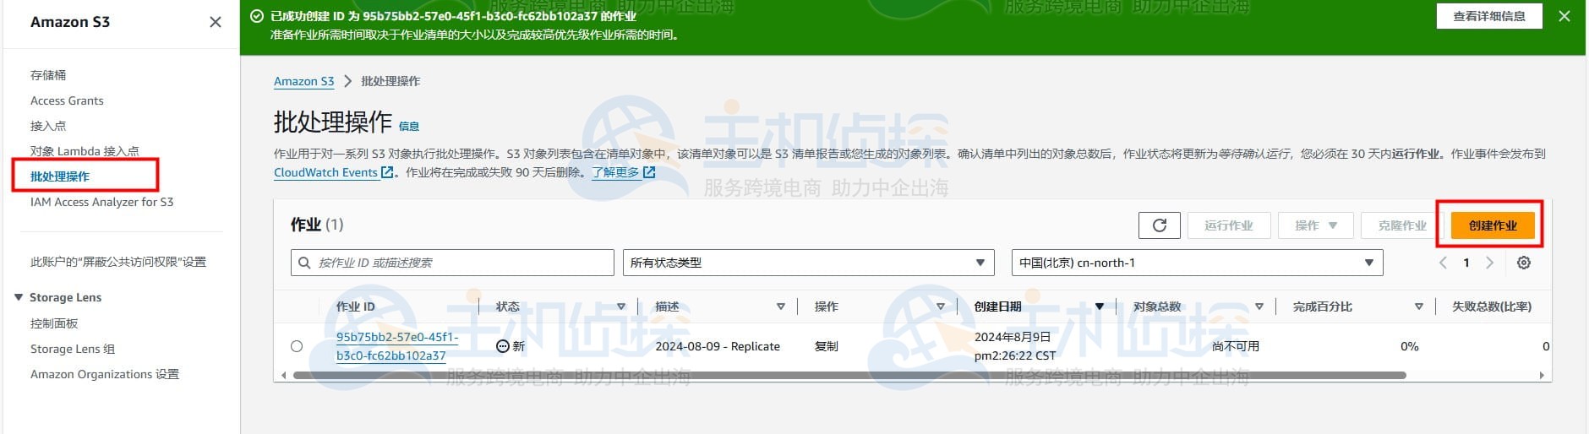
Task: Click 查看详细信息 in banner
Action: (1489, 16)
